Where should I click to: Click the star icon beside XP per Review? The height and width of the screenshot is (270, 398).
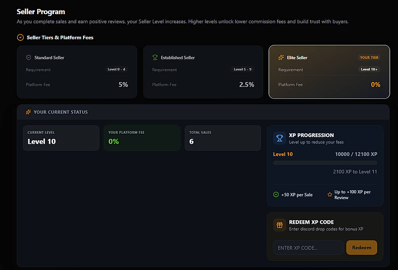[330, 195]
